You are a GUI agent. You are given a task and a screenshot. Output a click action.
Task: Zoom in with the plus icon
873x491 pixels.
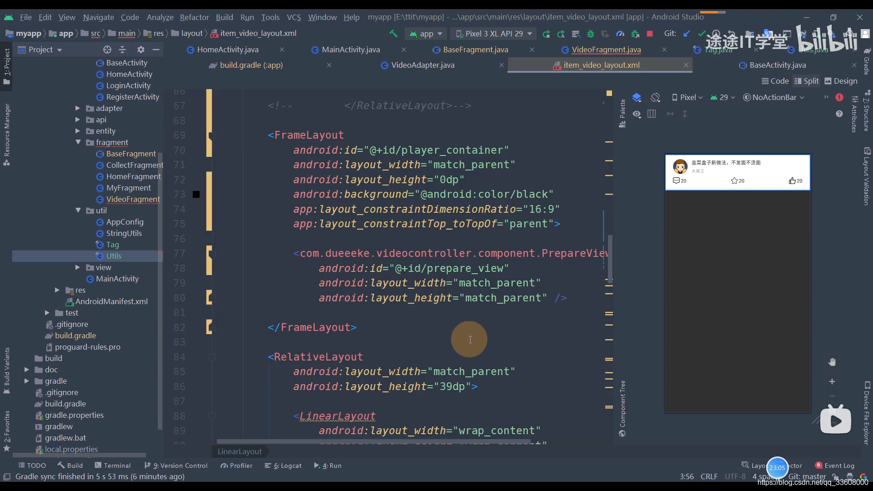pyautogui.click(x=832, y=381)
